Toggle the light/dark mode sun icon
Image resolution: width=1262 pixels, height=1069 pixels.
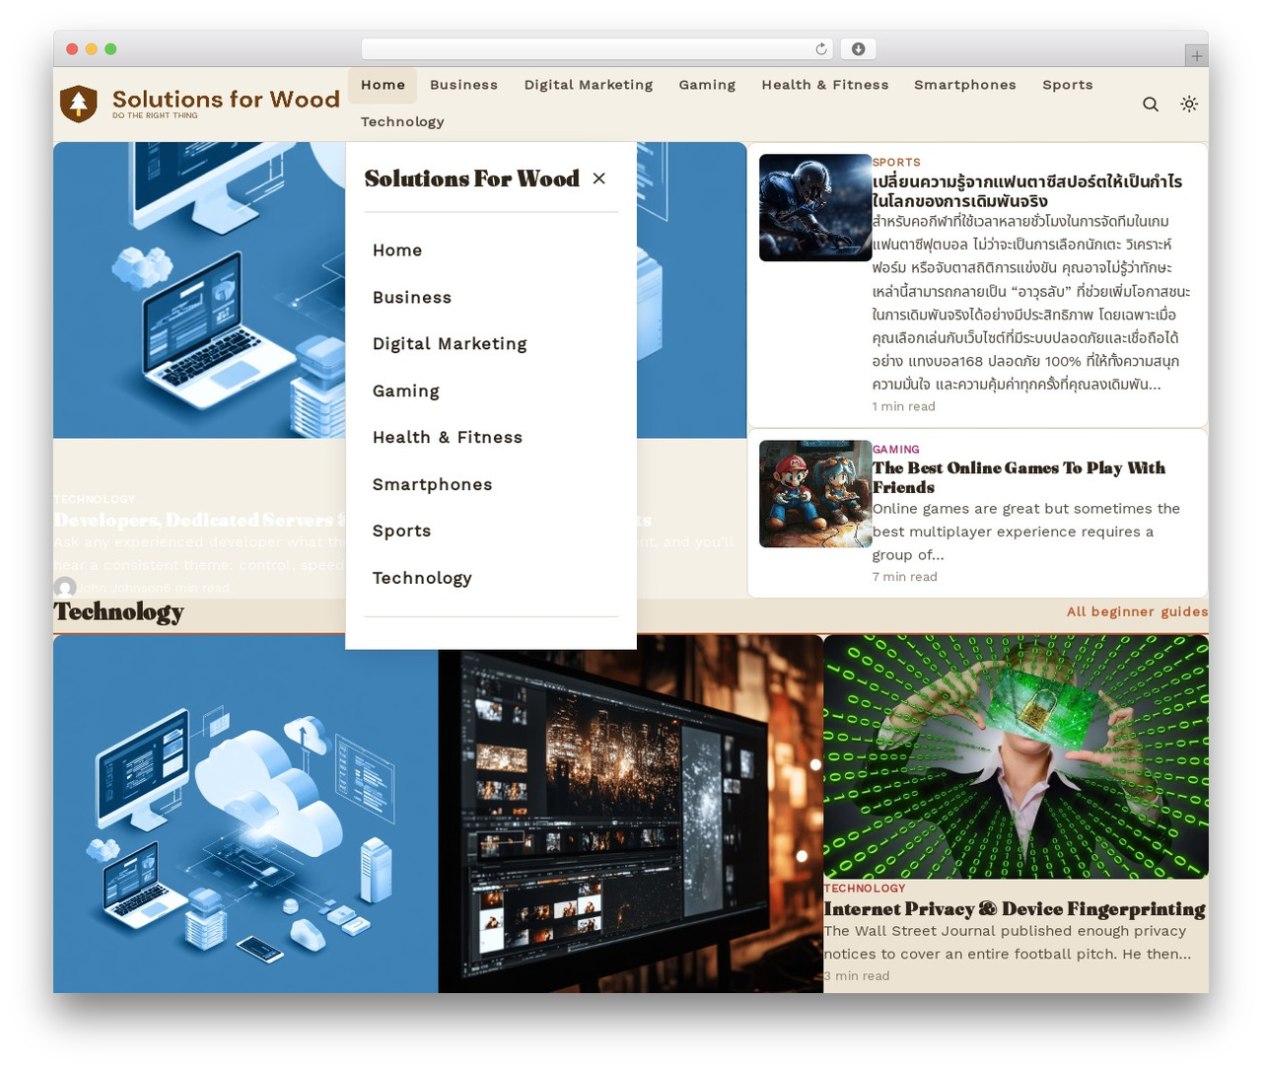pyautogui.click(x=1189, y=104)
